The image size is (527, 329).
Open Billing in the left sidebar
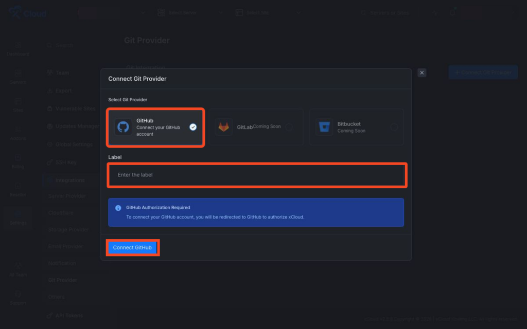point(18,162)
